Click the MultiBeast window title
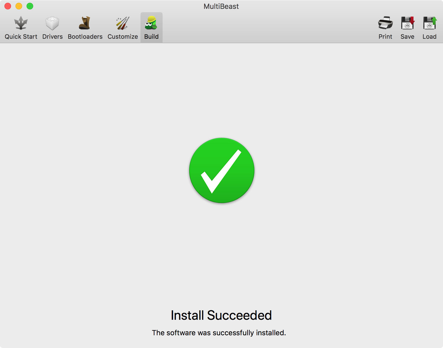The height and width of the screenshot is (348, 443). click(x=221, y=6)
